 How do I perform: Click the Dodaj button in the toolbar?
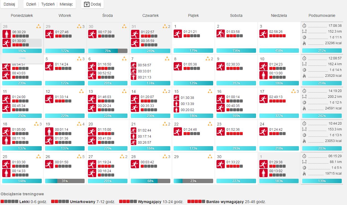[93, 4]
